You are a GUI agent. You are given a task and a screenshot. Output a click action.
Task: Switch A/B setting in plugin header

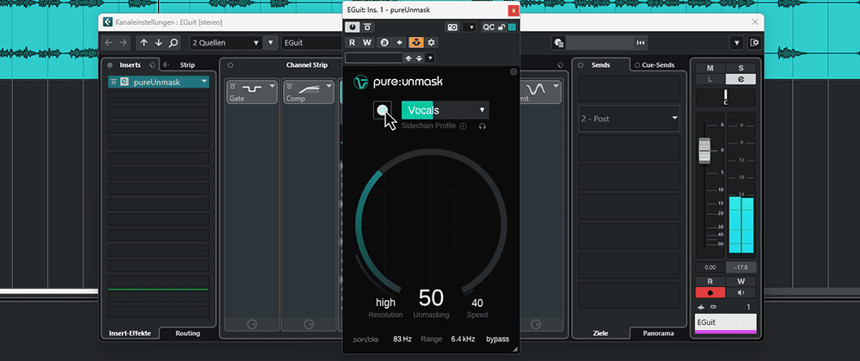coord(384,42)
